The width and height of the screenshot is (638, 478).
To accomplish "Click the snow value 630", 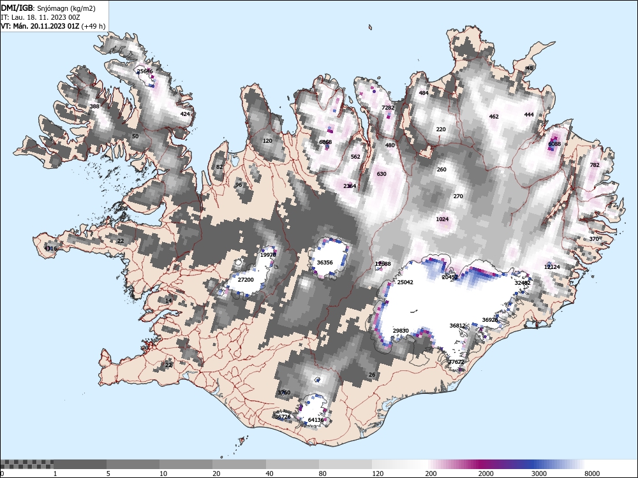I will 382,174.
